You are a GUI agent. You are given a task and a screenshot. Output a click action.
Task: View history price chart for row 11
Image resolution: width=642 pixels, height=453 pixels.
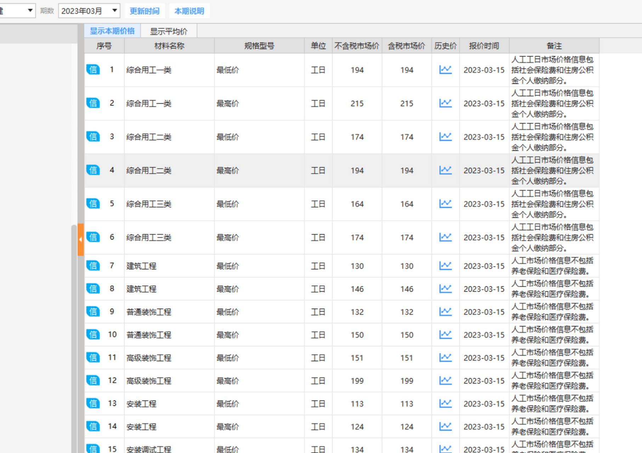tap(445, 357)
